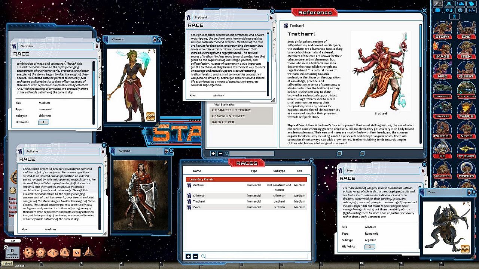Open the Auttaine row link in Races

tap(189, 185)
